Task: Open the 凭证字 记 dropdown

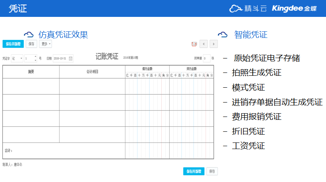Action: click(17, 58)
